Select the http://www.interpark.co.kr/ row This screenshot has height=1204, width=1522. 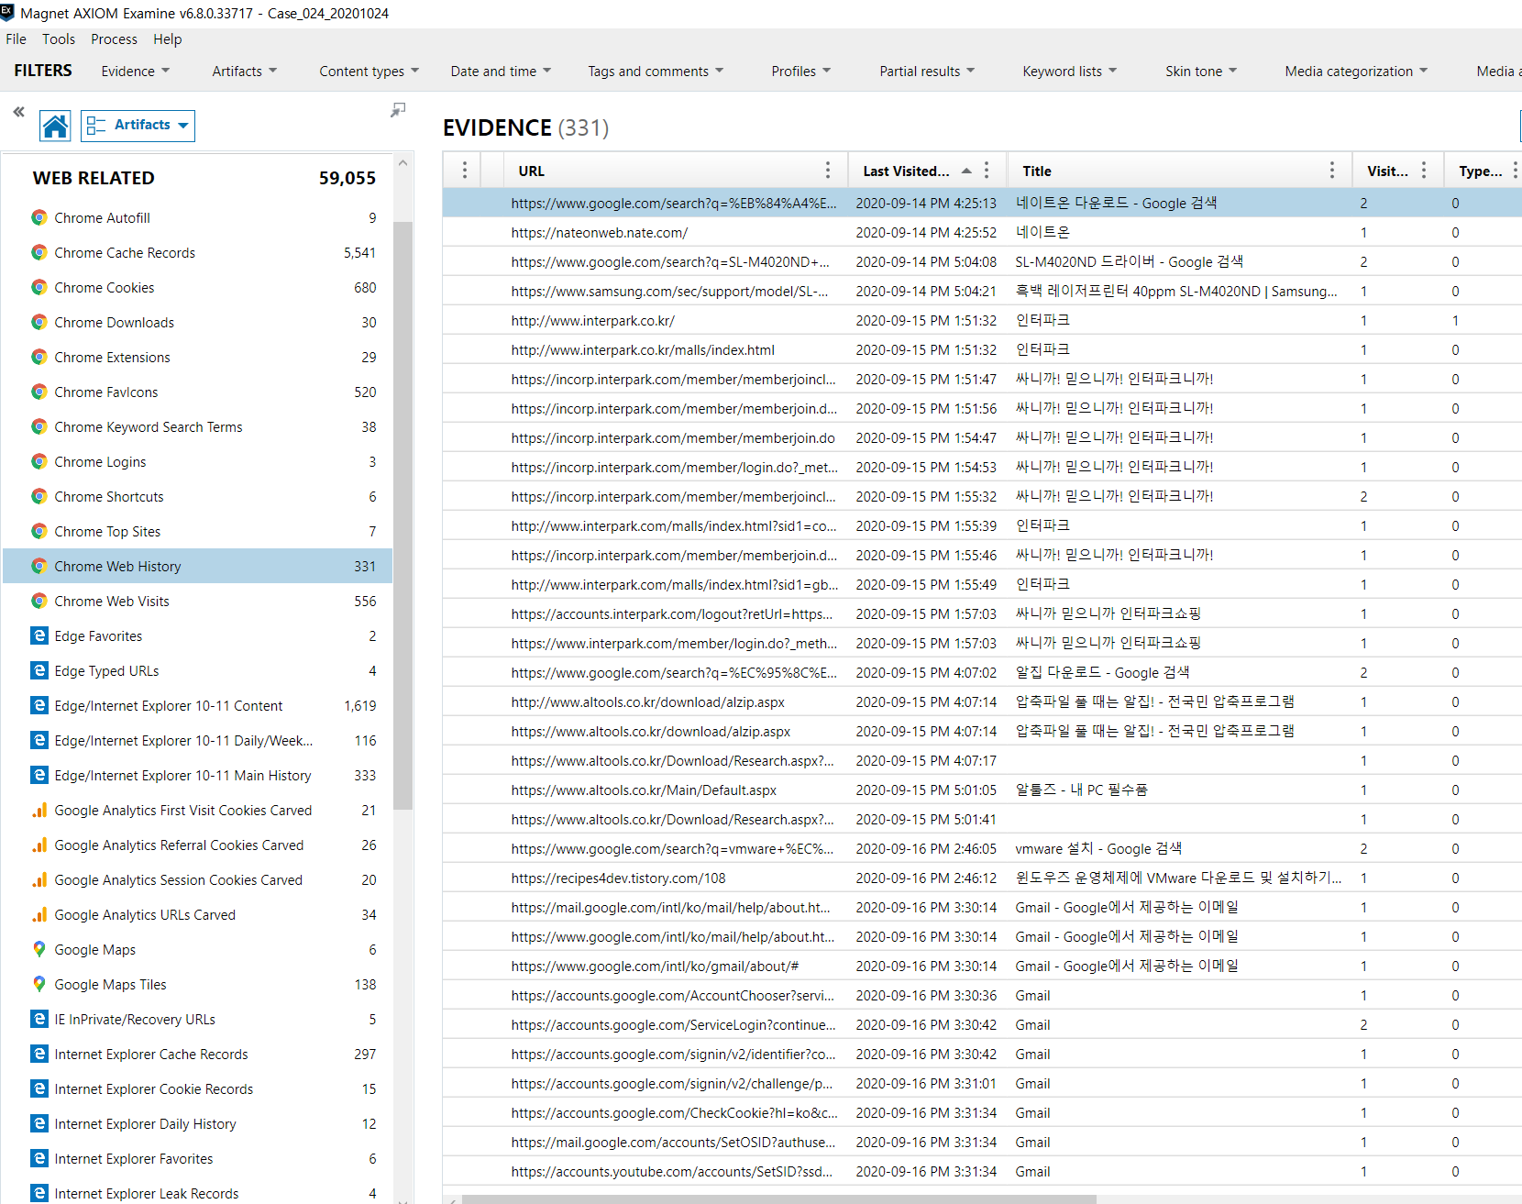coord(982,321)
